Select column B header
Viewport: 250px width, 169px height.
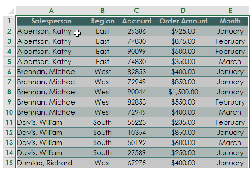[x=102, y=11]
